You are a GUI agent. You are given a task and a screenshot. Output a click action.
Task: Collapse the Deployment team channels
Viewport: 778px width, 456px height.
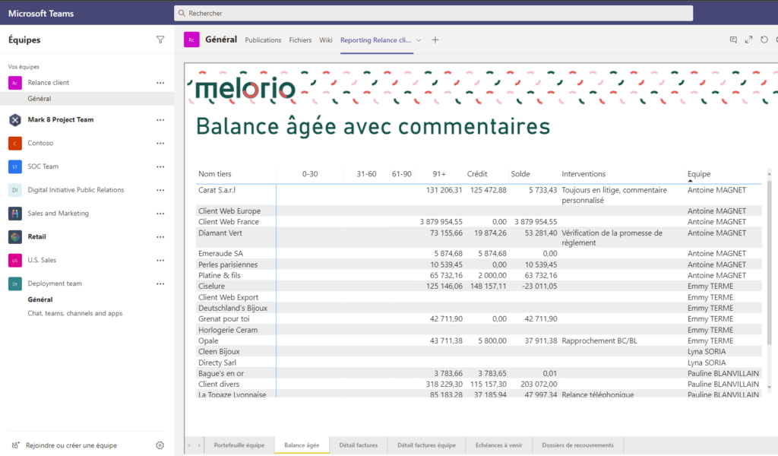(x=54, y=283)
